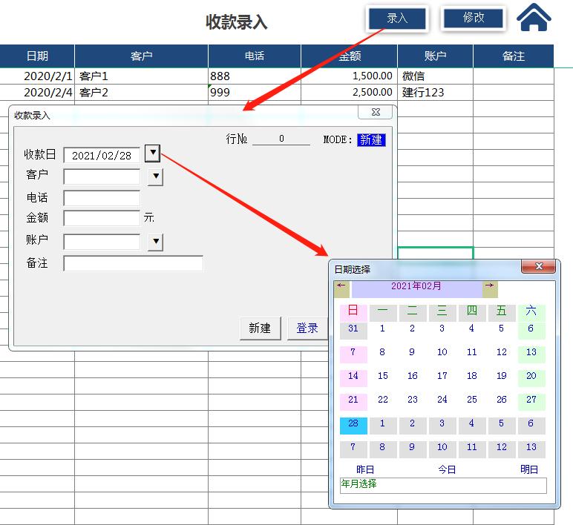Click the 客户2 cell

141,93
